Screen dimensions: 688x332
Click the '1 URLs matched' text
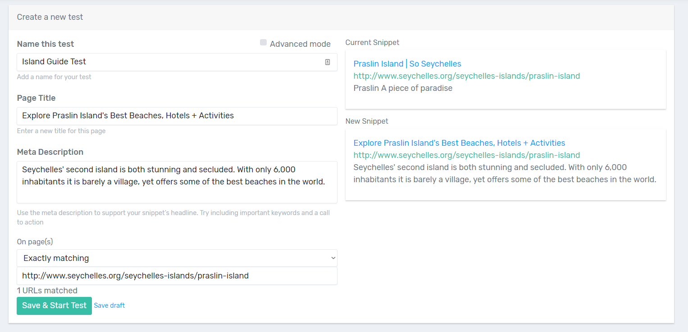point(47,291)
